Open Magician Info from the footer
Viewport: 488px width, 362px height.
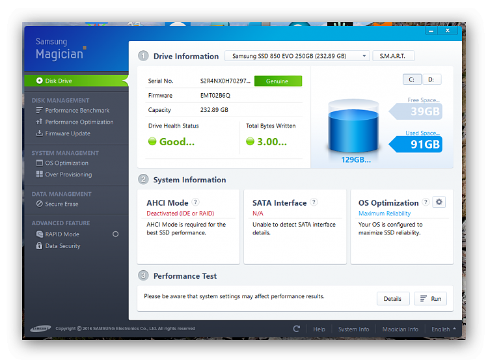click(400, 329)
